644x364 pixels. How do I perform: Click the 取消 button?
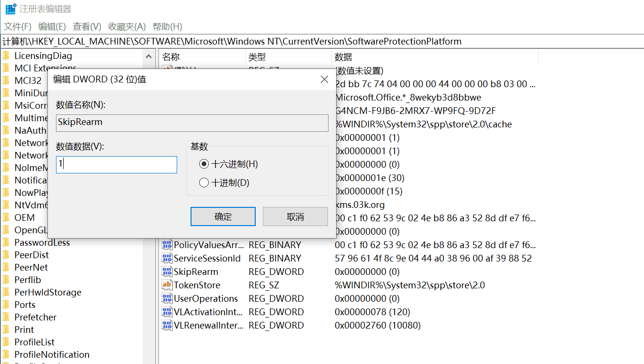click(x=295, y=216)
